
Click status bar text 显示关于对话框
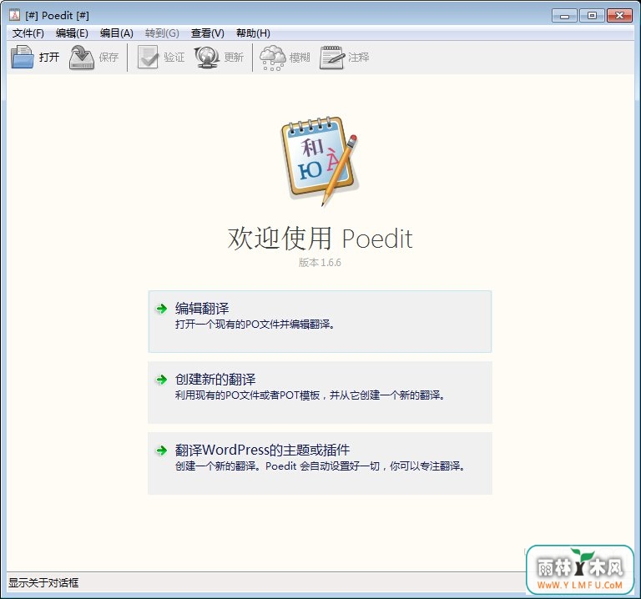click(43, 582)
